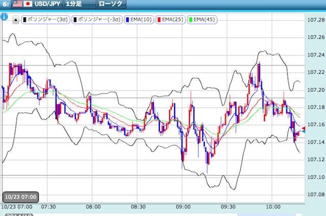Click the 107.08 price axis label
The width and height of the screenshot is (326, 216).
tap(316, 195)
